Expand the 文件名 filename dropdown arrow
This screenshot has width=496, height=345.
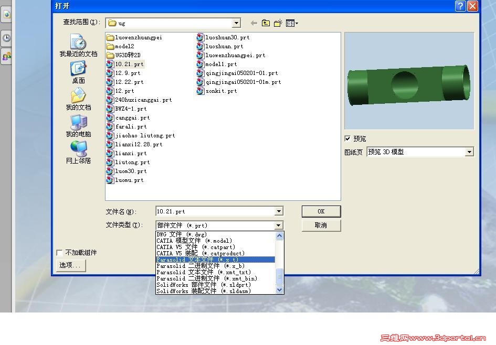pyautogui.click(x=279, y=211)
